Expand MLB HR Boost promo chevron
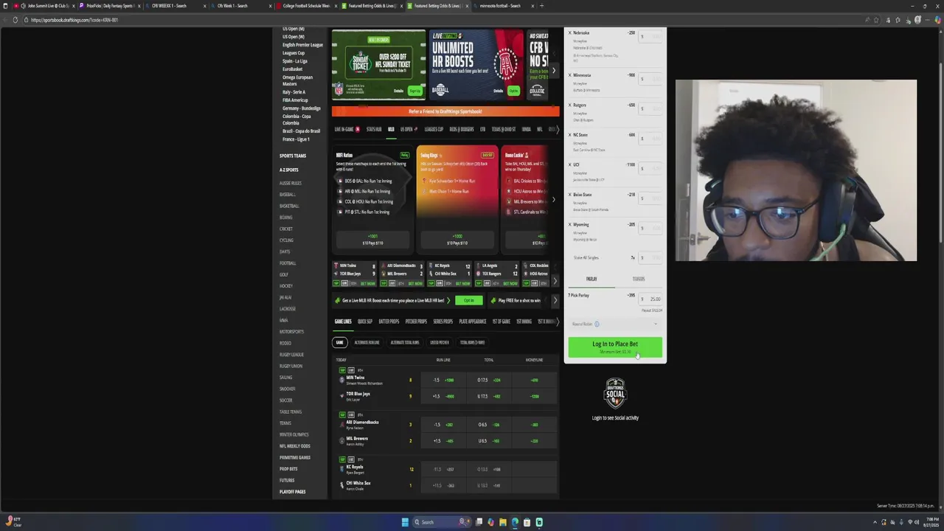 point(448,300)
